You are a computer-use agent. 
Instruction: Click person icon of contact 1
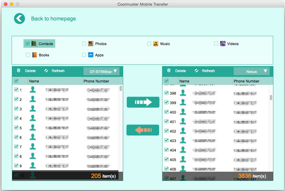pos(33,90)
